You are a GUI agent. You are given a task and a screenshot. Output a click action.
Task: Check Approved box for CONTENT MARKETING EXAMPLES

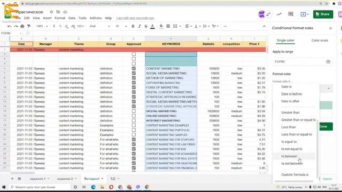pyautogui.click(x=134, y=125)
